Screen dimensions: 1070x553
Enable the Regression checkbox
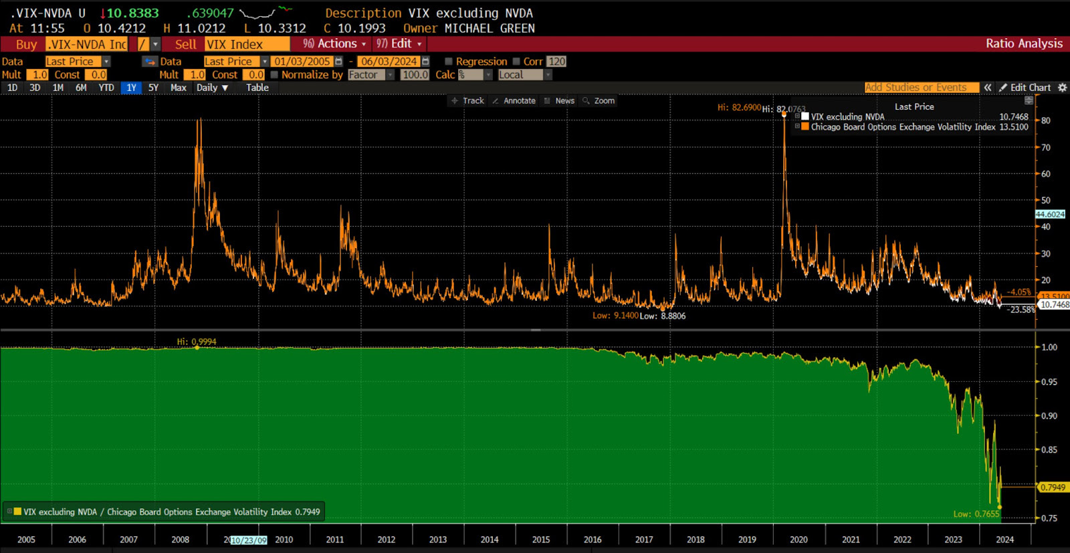[449, 62]
